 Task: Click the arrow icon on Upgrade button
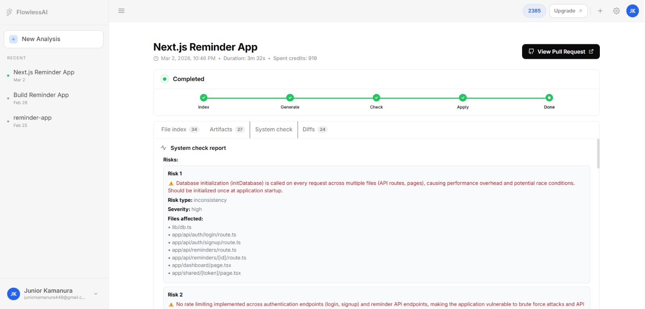tap(580, 11)
